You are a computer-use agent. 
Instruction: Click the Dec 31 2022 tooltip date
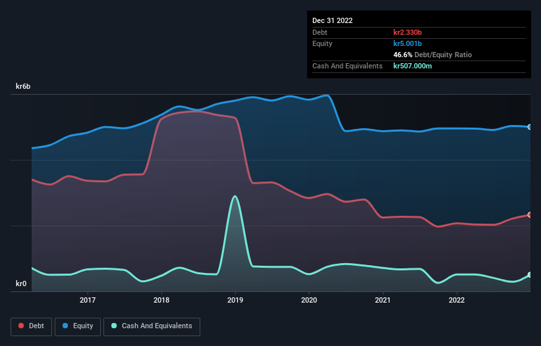332,20
